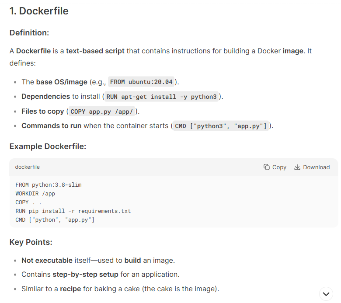This screenshot has height=303, width=341.
Task: Click the 'WORKDIR /app' code line
Action: tap(35, 194)
